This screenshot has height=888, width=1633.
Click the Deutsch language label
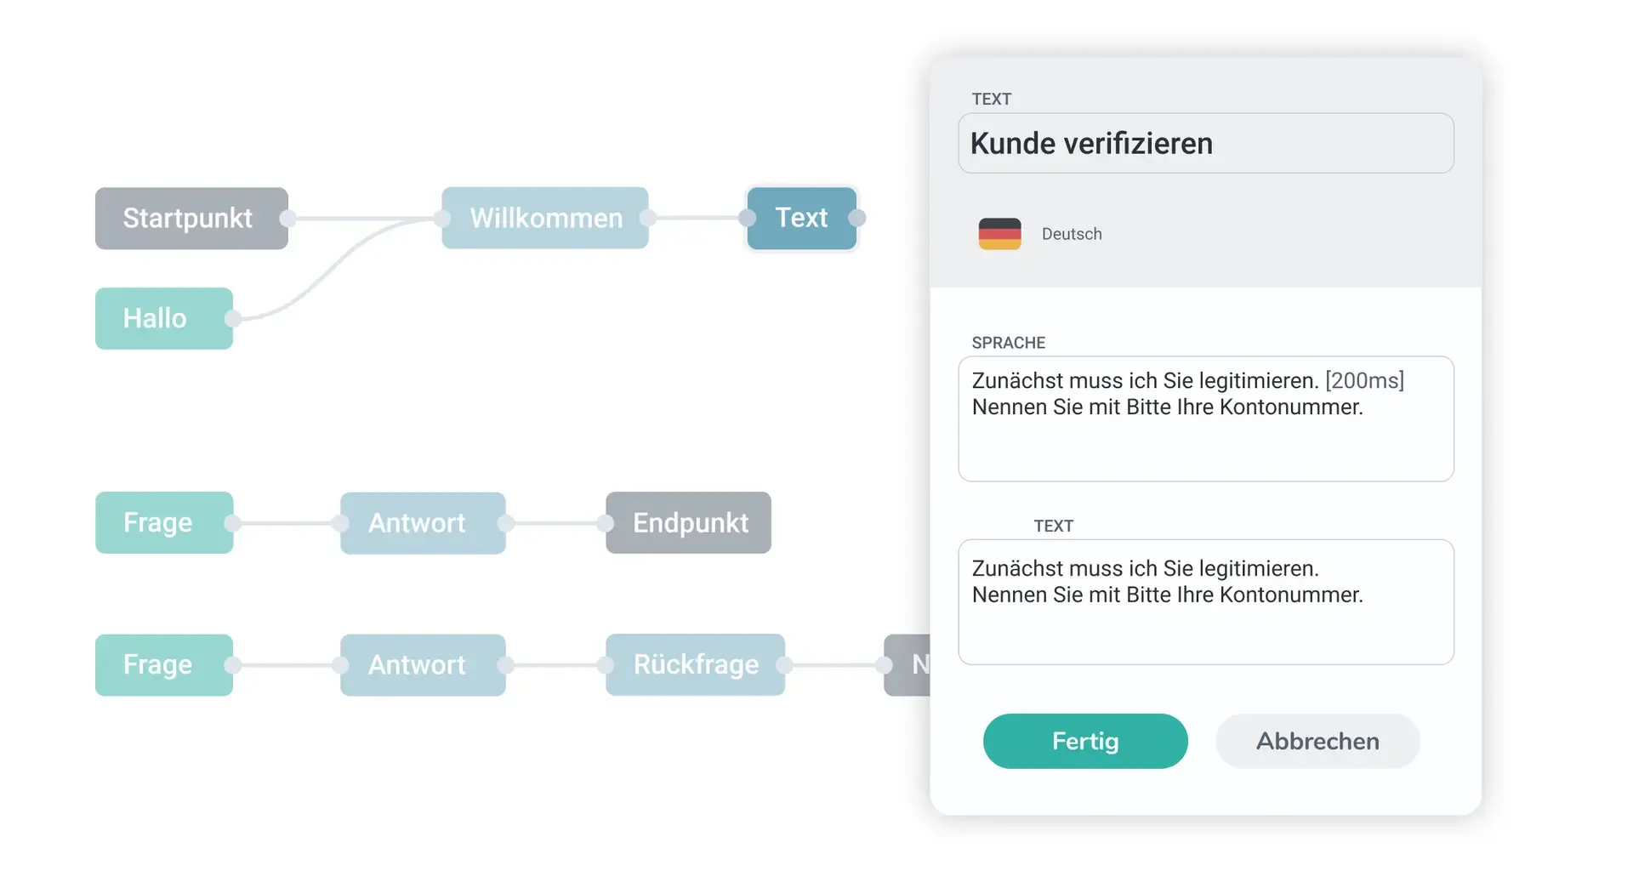point(1071,233)
